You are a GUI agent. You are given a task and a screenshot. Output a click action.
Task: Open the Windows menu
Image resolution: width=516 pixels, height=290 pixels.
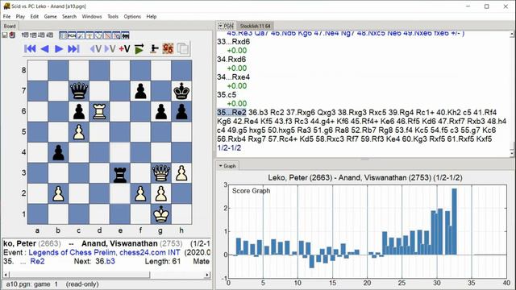92,16
